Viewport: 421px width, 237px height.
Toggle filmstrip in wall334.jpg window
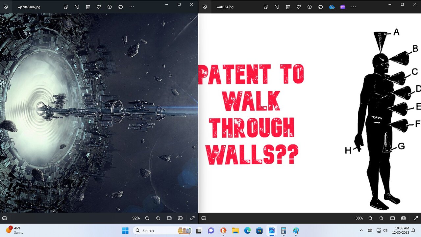(204, 218)
